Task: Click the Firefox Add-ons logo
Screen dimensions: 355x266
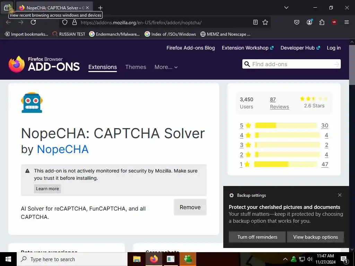Action: click(x=44, y=64)
